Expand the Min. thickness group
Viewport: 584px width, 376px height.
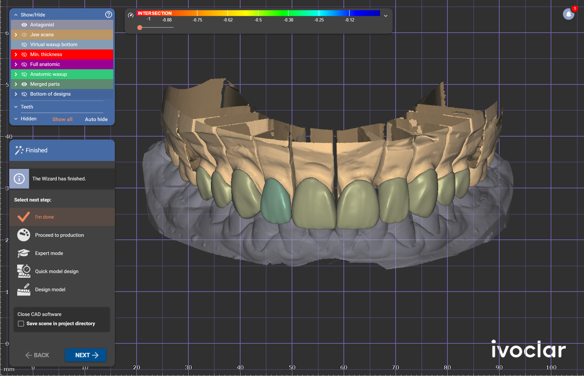pos(16,54)
